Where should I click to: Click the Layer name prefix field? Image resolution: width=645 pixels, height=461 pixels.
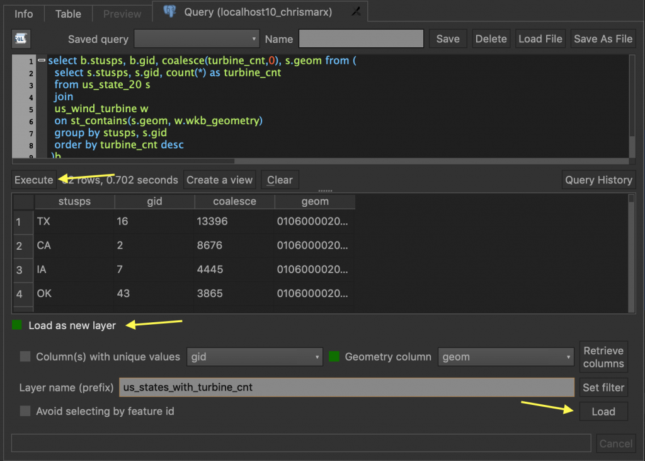point(346,387)
